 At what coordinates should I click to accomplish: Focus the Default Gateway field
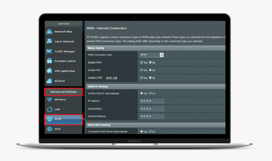coord(152,116)
